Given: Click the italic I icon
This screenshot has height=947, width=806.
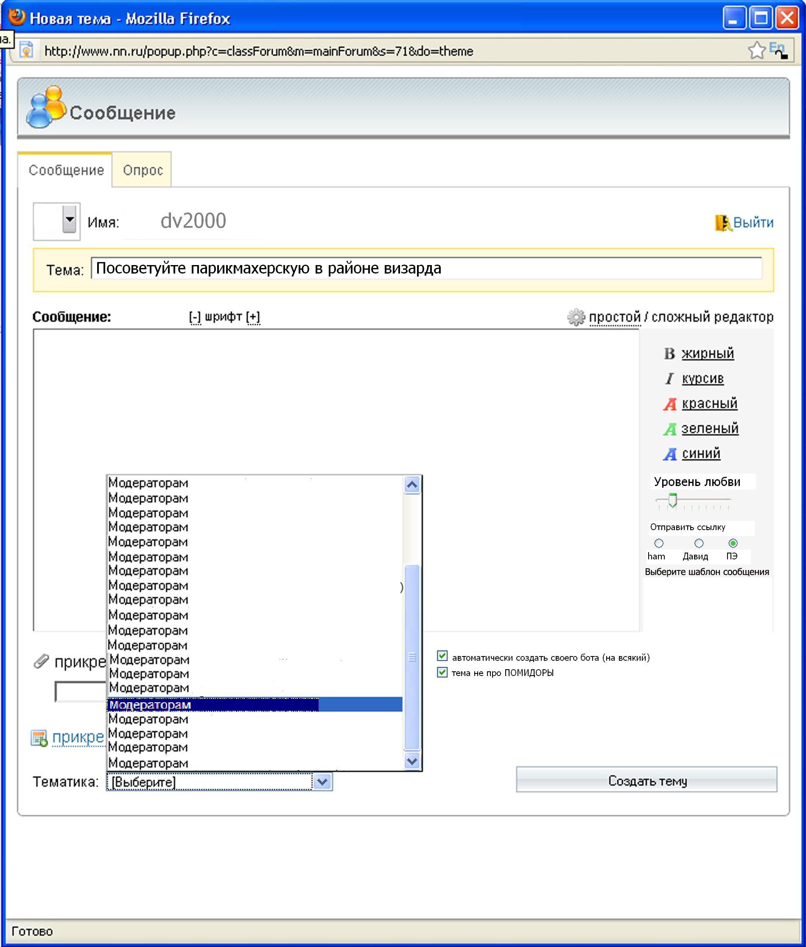Looking at the screenshot, I should pos(669,378).
